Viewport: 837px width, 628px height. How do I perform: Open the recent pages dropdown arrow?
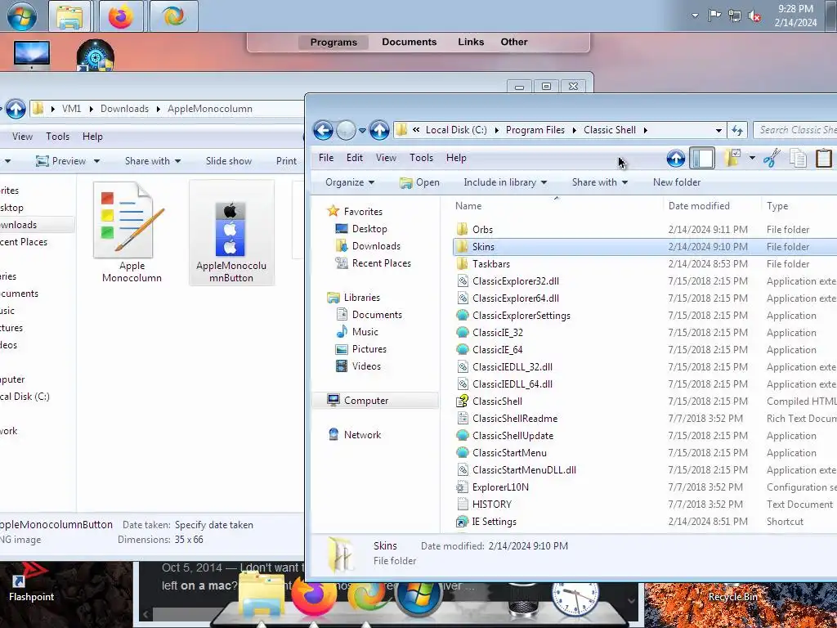(362, 130)
